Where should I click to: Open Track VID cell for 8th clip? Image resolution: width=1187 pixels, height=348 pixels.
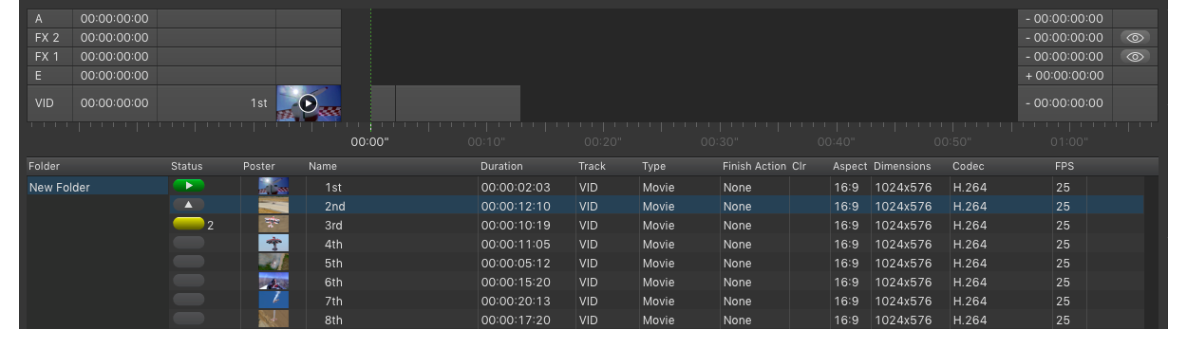point(608,320)
